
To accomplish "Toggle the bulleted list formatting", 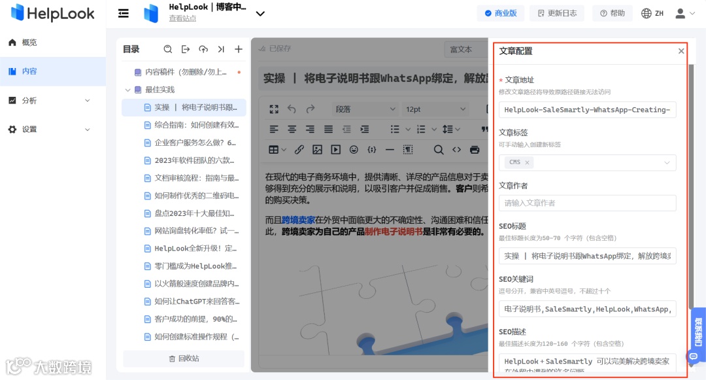I will [x=394, y=129].
